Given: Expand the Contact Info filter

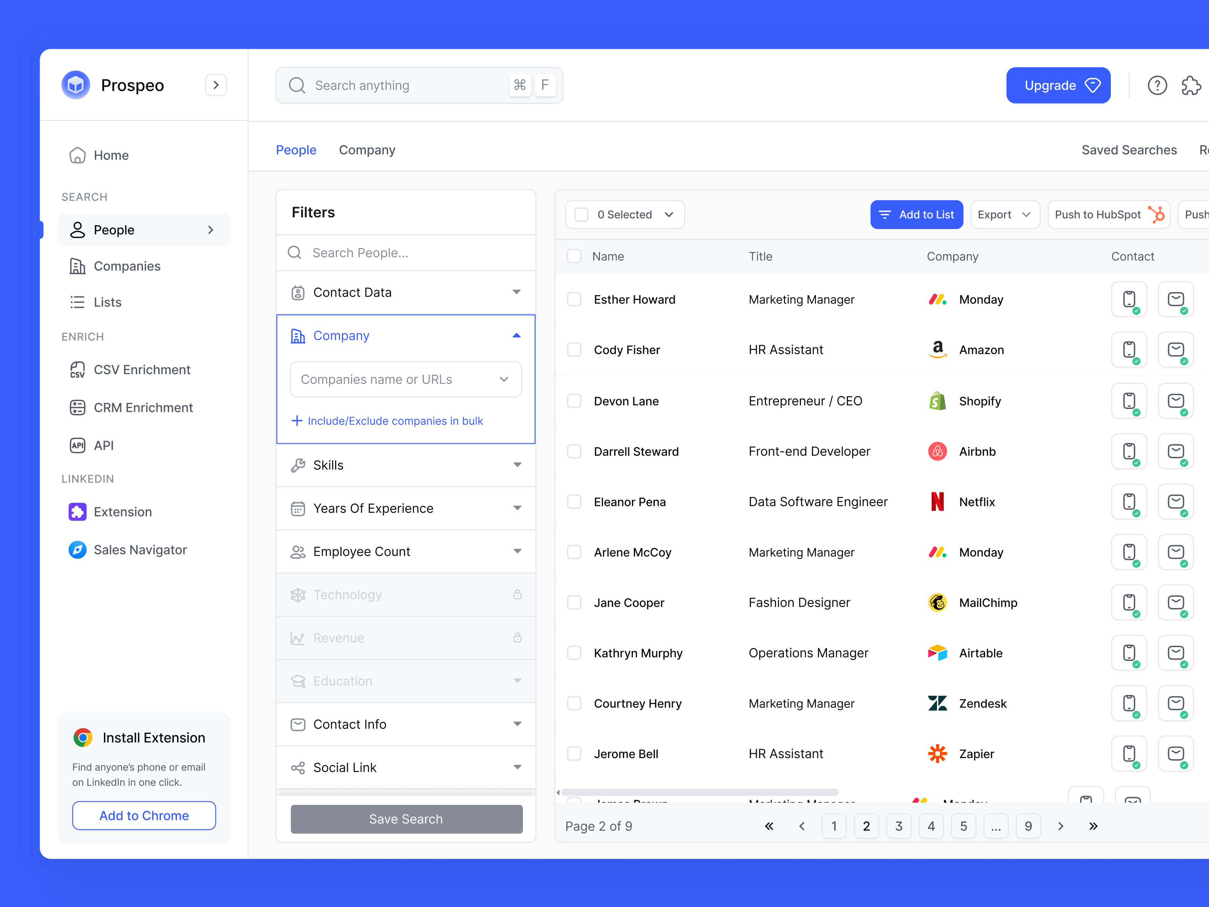Looking at the screenshot, I should point(406,724).
